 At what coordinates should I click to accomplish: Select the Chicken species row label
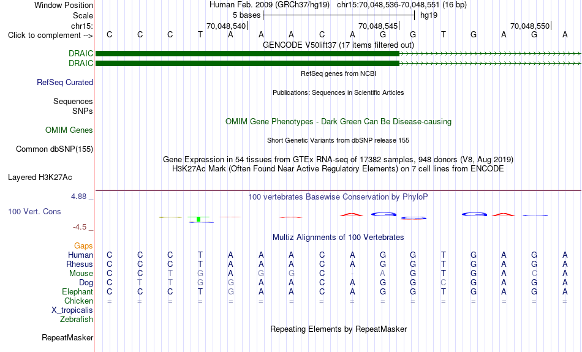[x=78, y=301]
